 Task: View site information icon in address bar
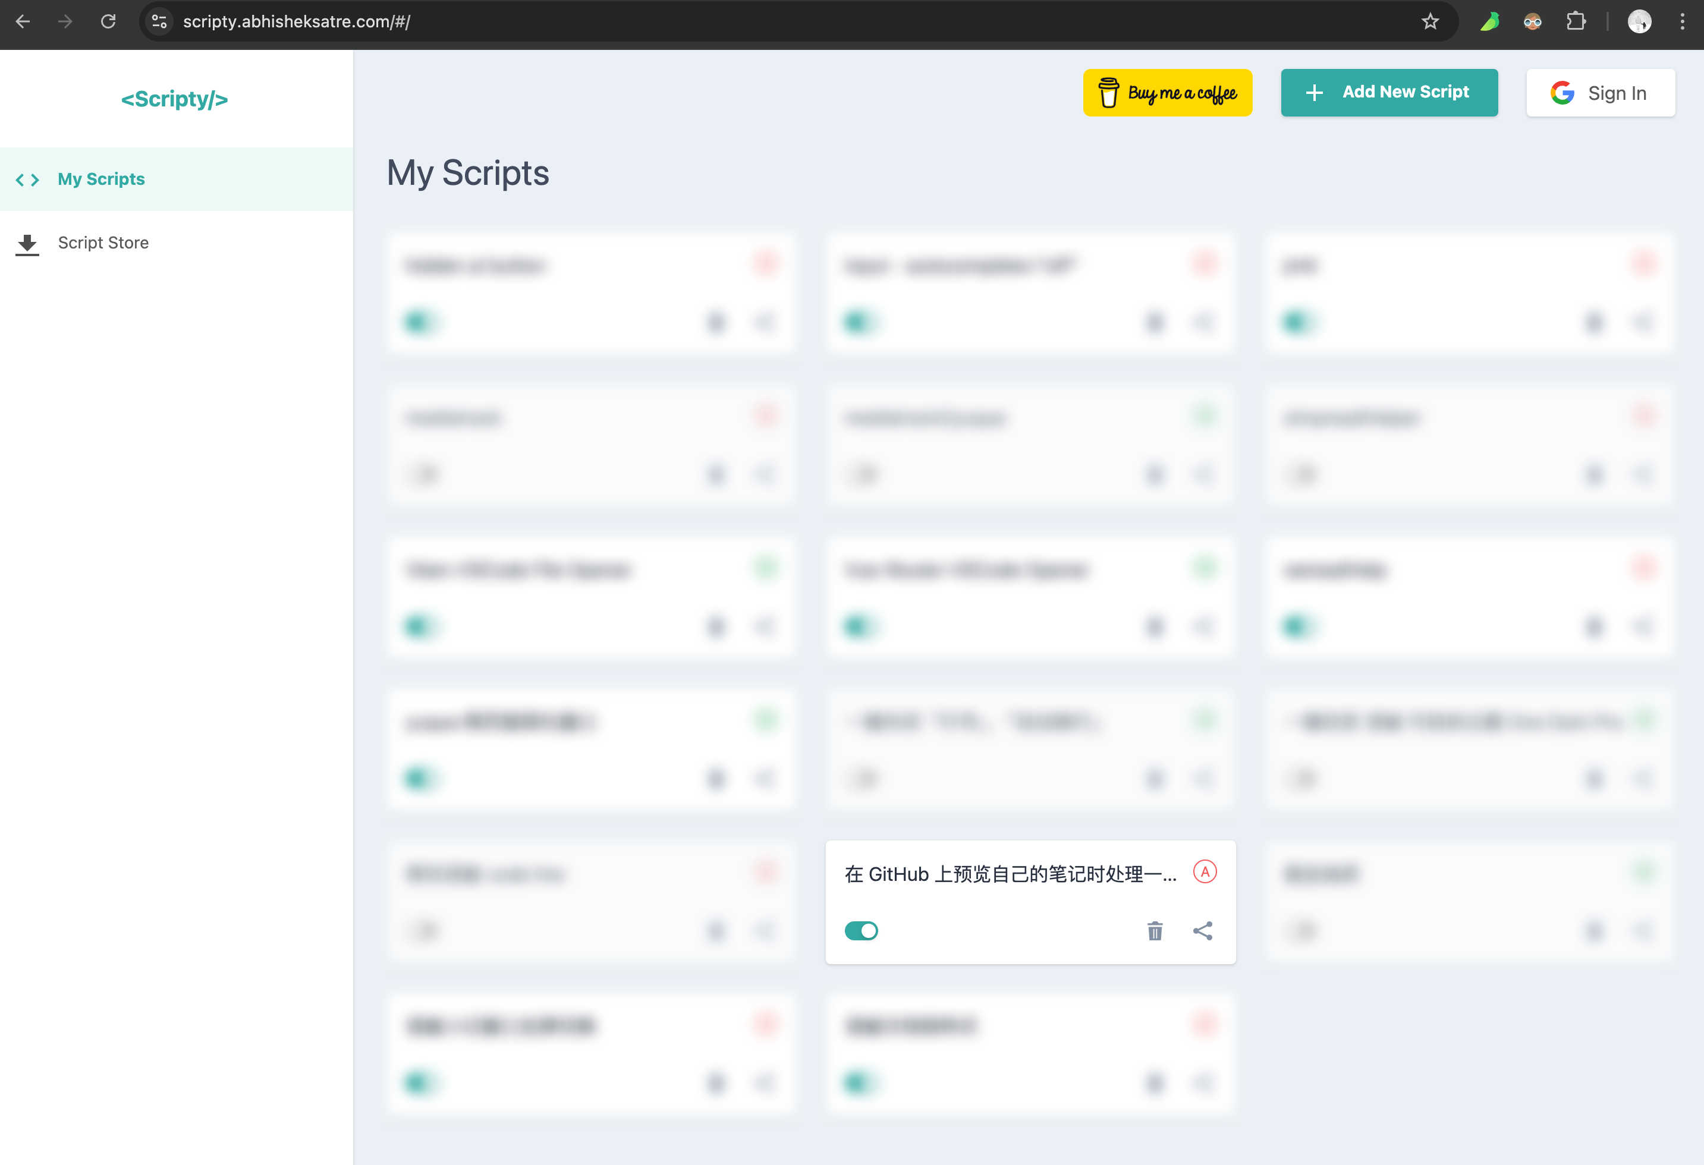click(x=159, y=21)
